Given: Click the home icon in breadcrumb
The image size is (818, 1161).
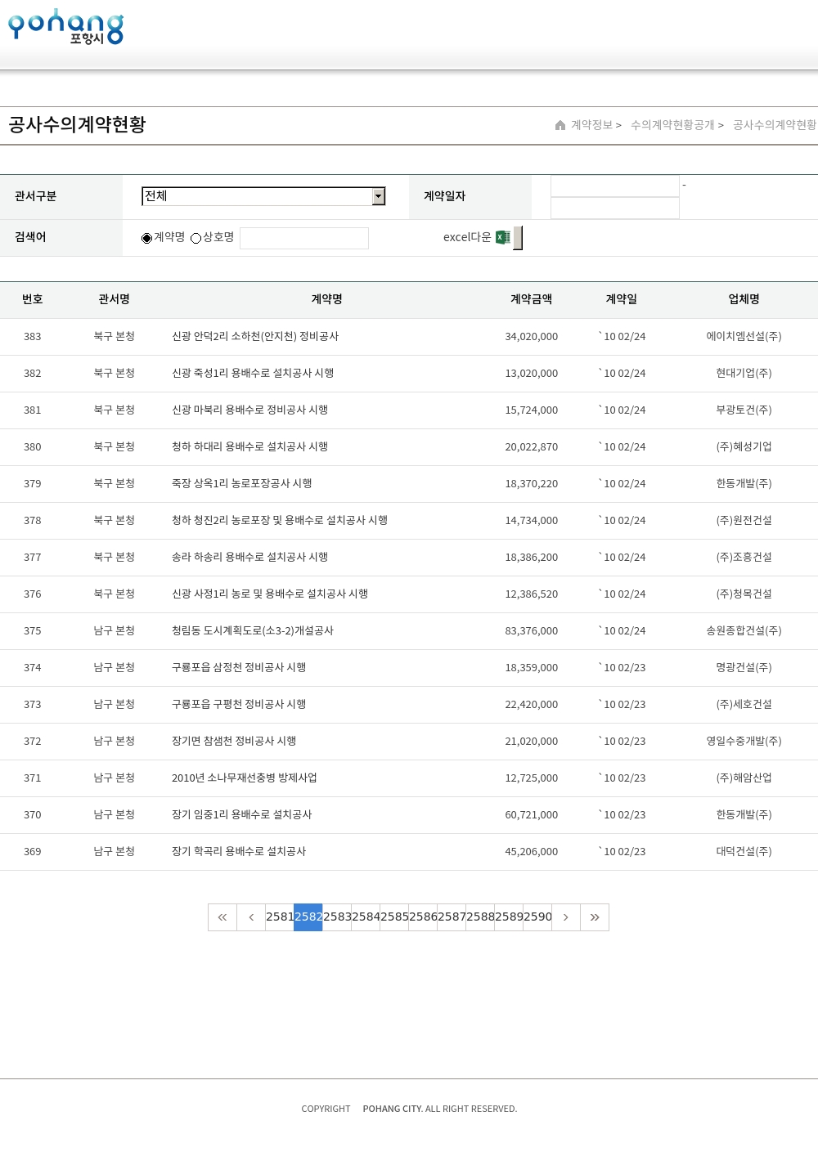Looking at the screenshot, I should (560, 125).
